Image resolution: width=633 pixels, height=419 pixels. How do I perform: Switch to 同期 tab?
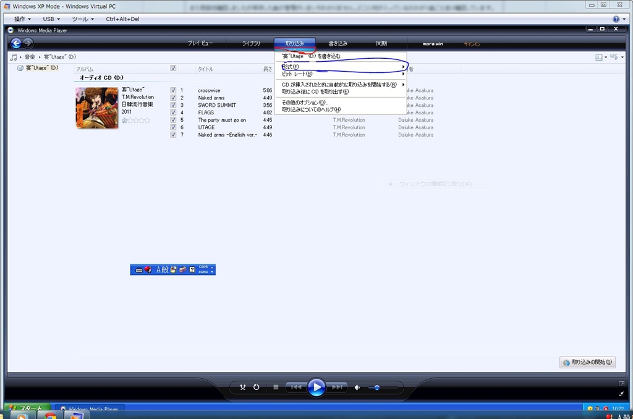click(x=381, y=43)
